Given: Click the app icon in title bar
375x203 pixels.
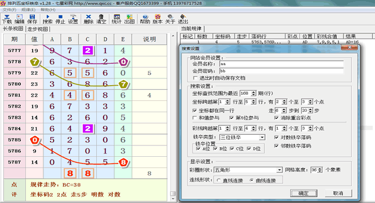Looking at the screenshot, I should tap(3, 3).
